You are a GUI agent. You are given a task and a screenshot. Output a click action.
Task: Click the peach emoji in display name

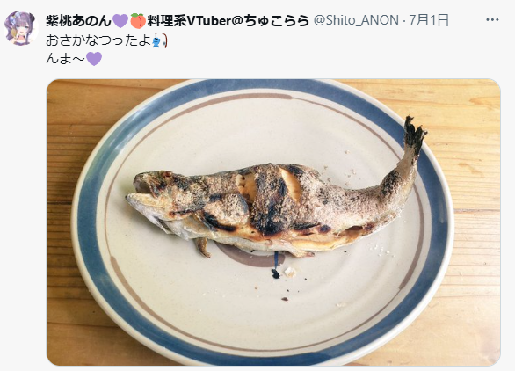point(138,21)
